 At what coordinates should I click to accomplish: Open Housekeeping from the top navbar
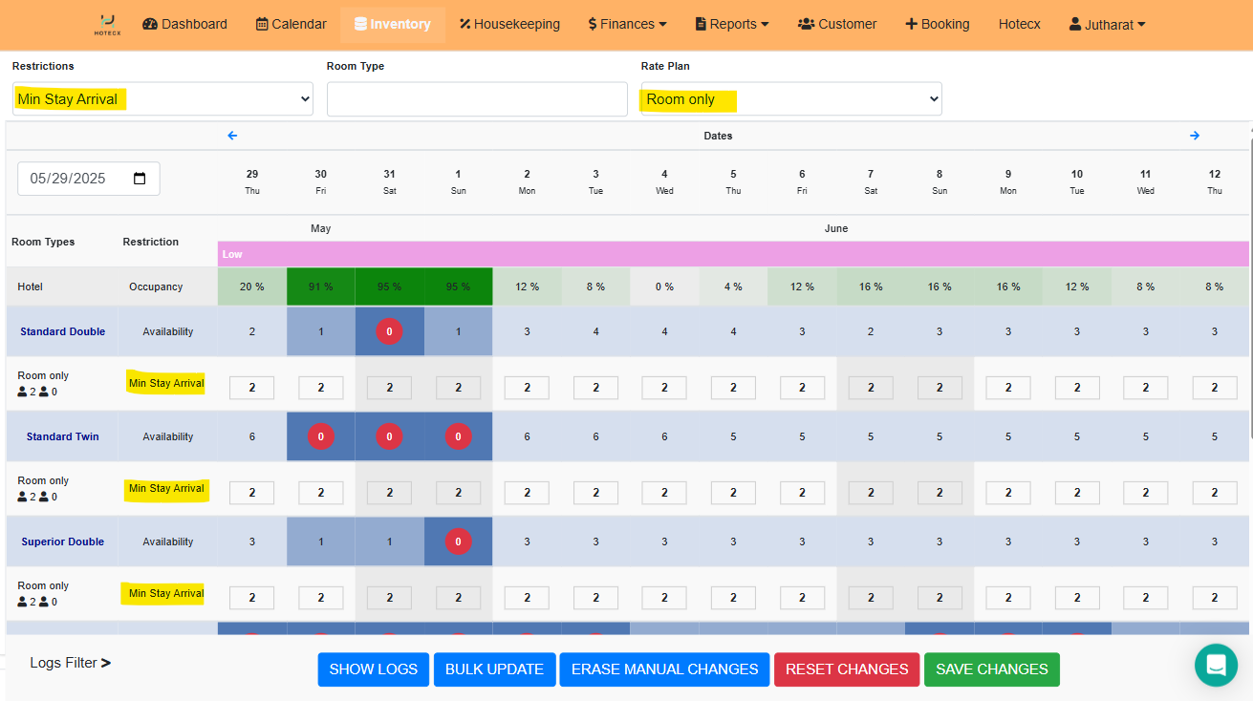[x=509, y=24]
